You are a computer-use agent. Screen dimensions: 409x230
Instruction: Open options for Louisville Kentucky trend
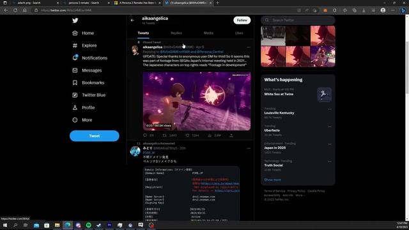tap(330, 109)
